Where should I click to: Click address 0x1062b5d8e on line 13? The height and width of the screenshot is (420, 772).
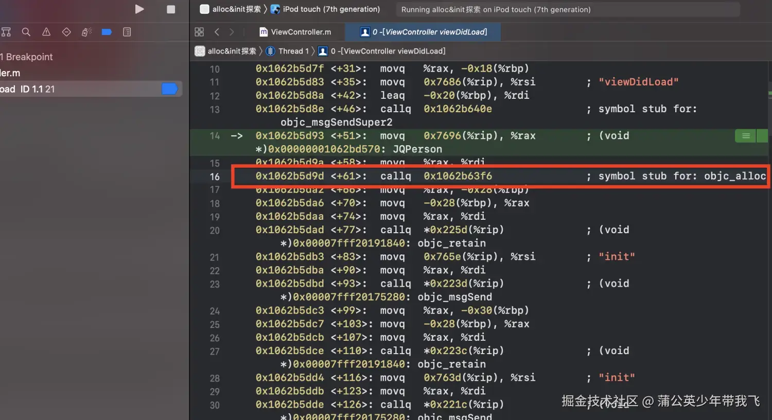pos(290,109)
